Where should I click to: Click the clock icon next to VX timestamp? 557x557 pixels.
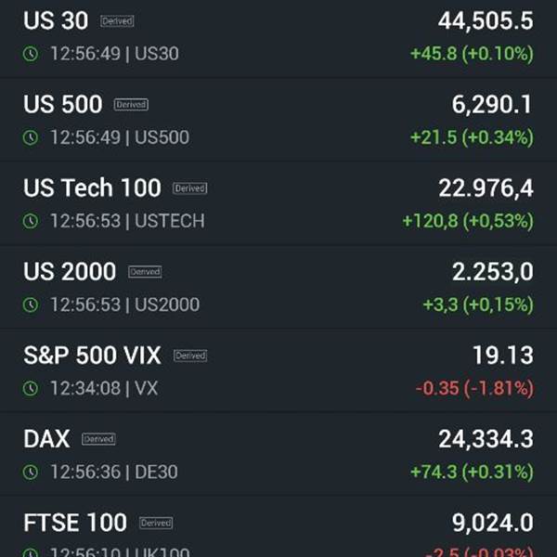(x=31, y=388)
